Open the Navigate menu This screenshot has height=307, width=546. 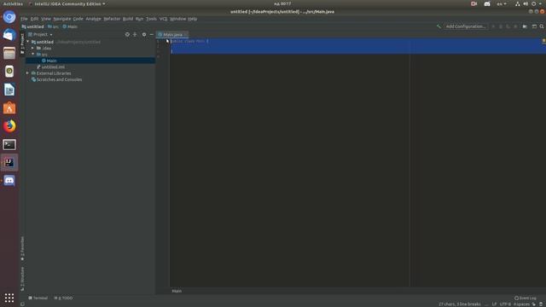pos(62,19)
